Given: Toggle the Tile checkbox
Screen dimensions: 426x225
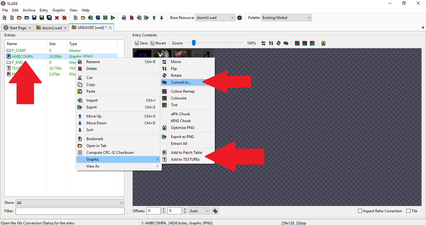Looking at the screenshot, I should tap(409, 211).
